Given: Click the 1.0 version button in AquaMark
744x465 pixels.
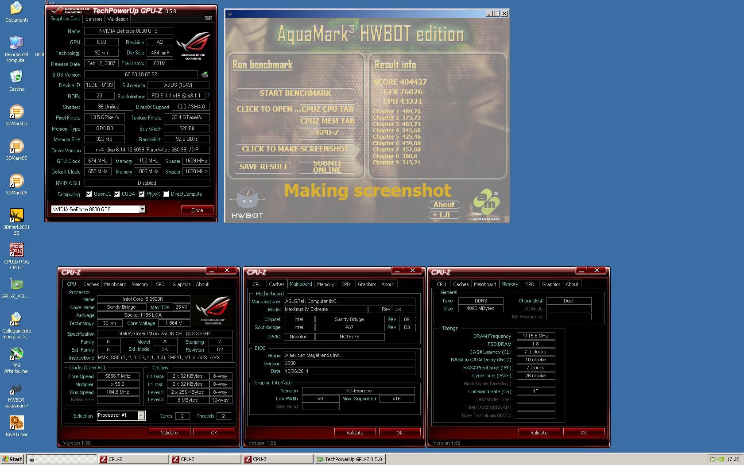Looking at the screenshot, I should [x=444, y=215].
